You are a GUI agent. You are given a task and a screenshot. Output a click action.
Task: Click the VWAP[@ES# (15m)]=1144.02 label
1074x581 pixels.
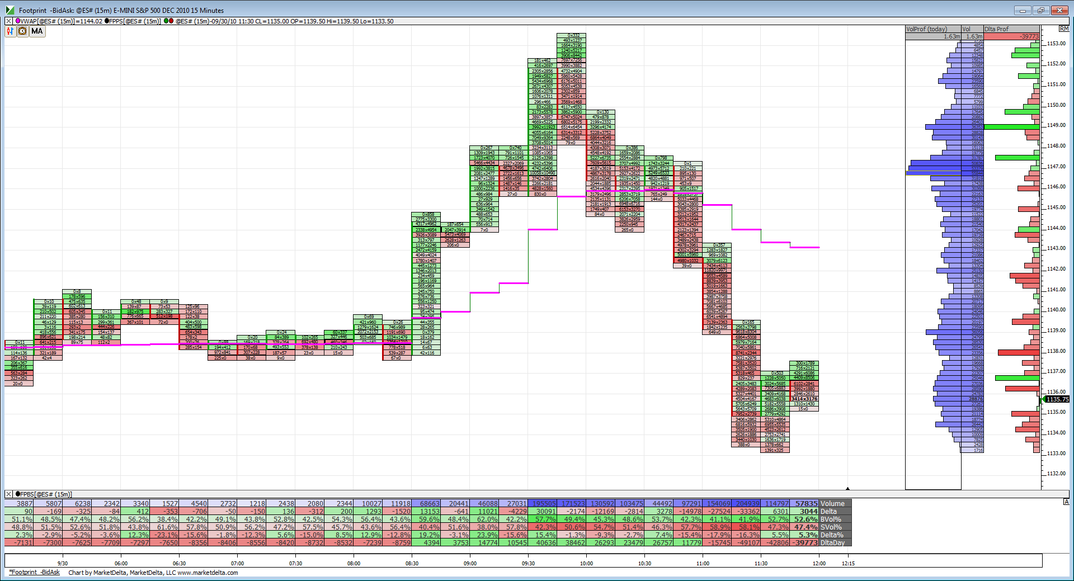tap(62, 21)
